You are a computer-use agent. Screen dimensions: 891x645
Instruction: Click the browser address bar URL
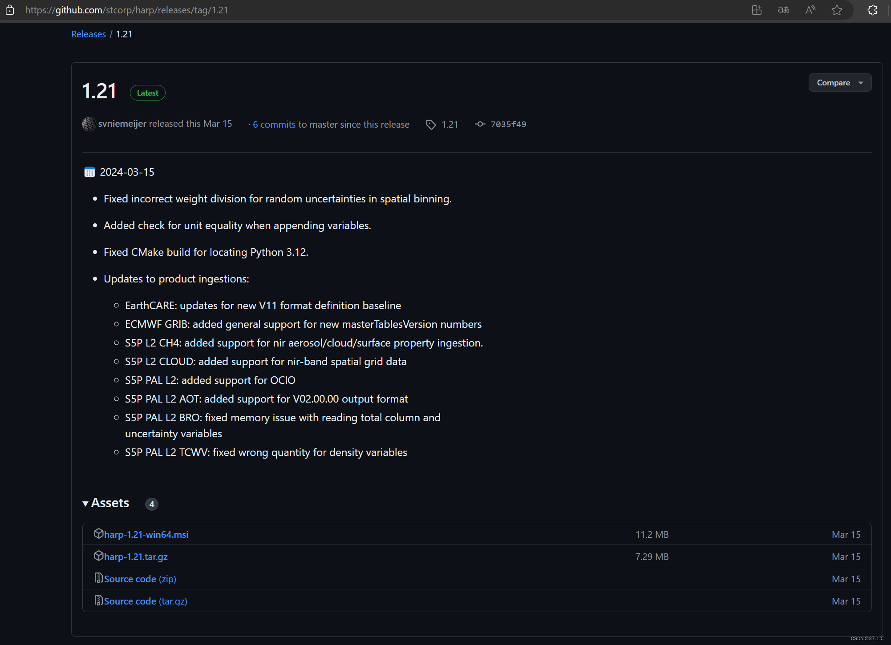127,10
